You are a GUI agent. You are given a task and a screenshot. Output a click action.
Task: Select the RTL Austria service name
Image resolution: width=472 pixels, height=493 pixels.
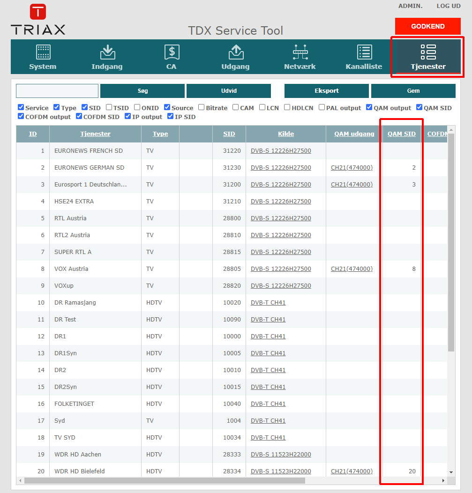(70, 218)
